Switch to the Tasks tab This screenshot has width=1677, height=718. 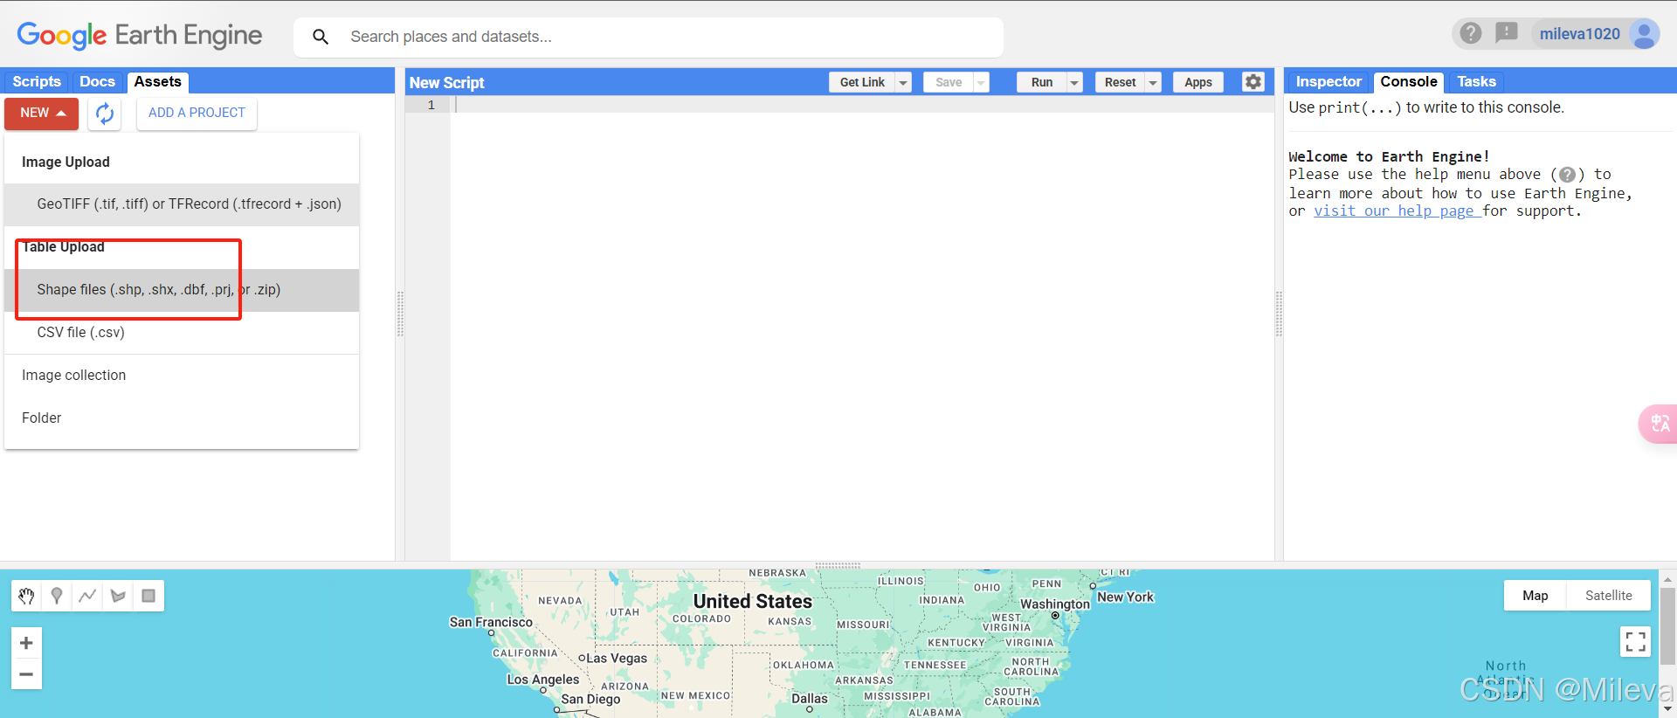1476,81
